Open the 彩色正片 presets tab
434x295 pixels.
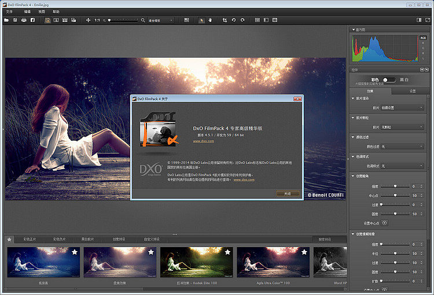click(30, 239)
